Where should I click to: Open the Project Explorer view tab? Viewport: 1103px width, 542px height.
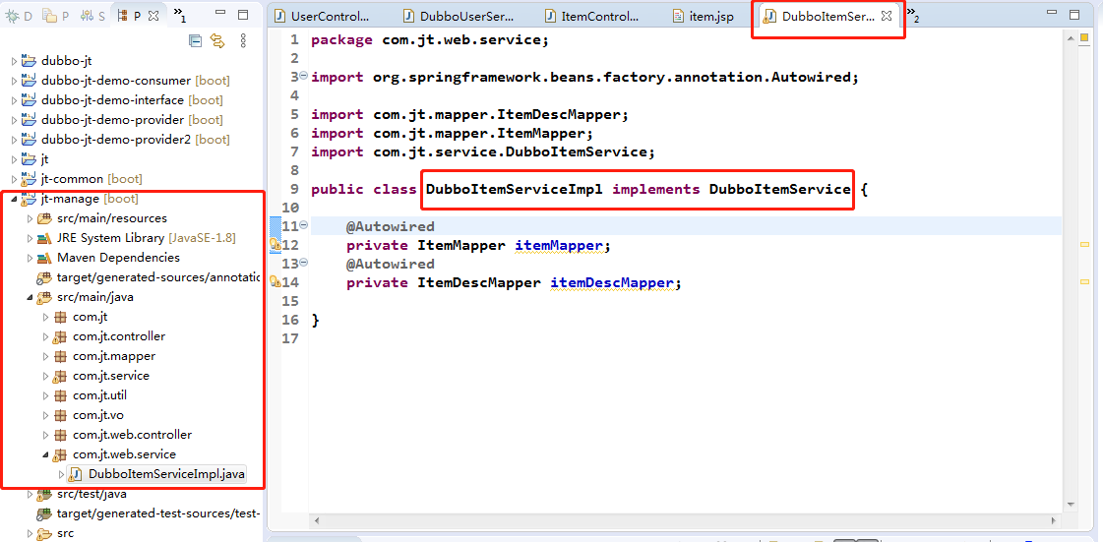[x=56, y=15]
